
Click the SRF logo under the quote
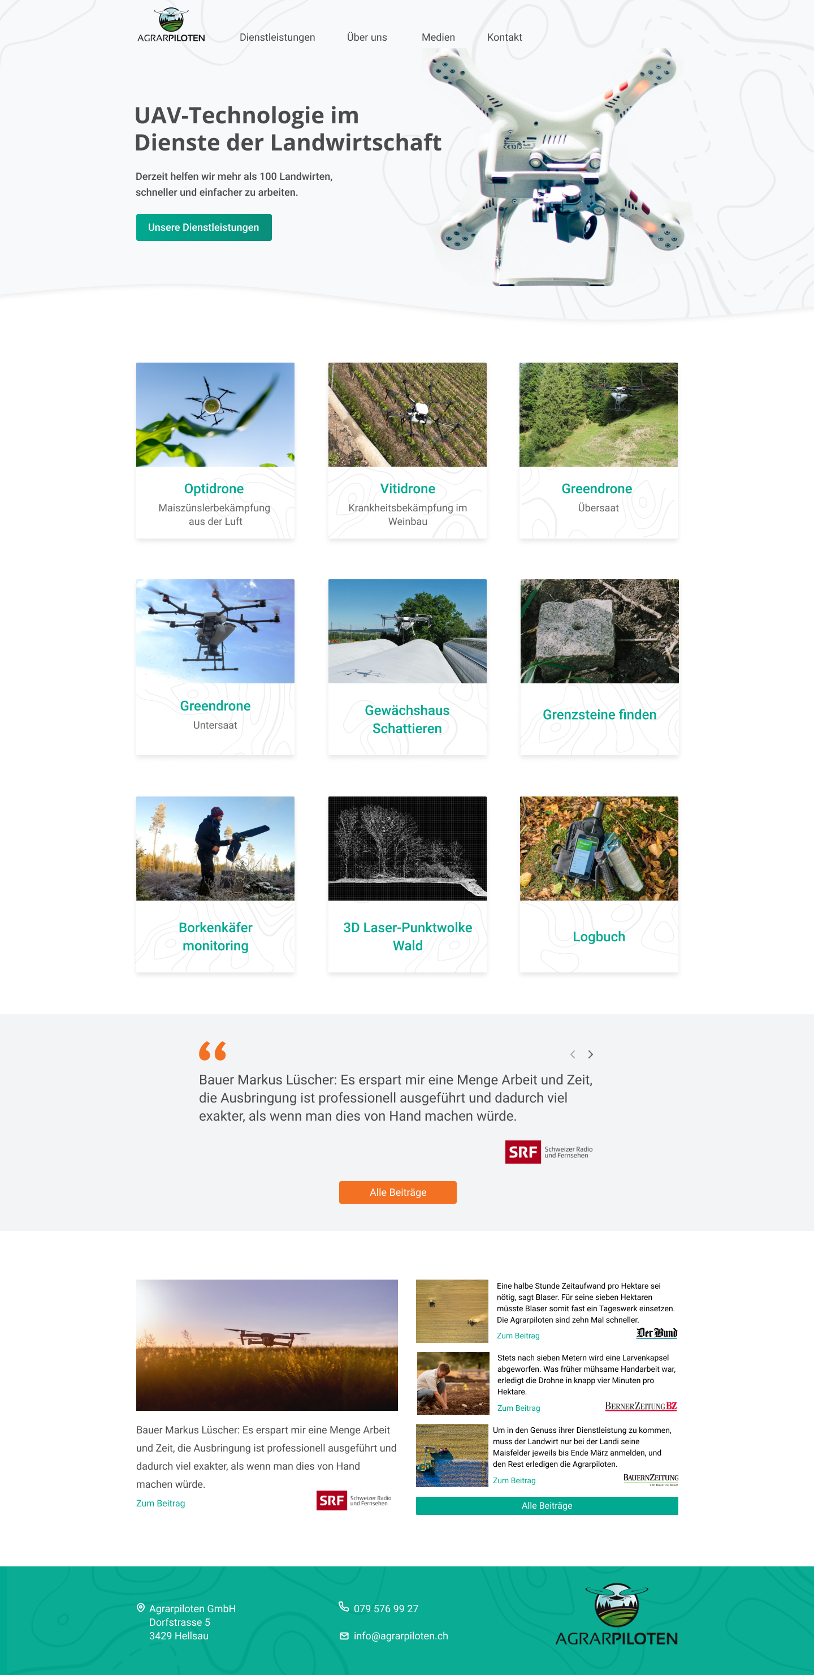(549, 1152)
